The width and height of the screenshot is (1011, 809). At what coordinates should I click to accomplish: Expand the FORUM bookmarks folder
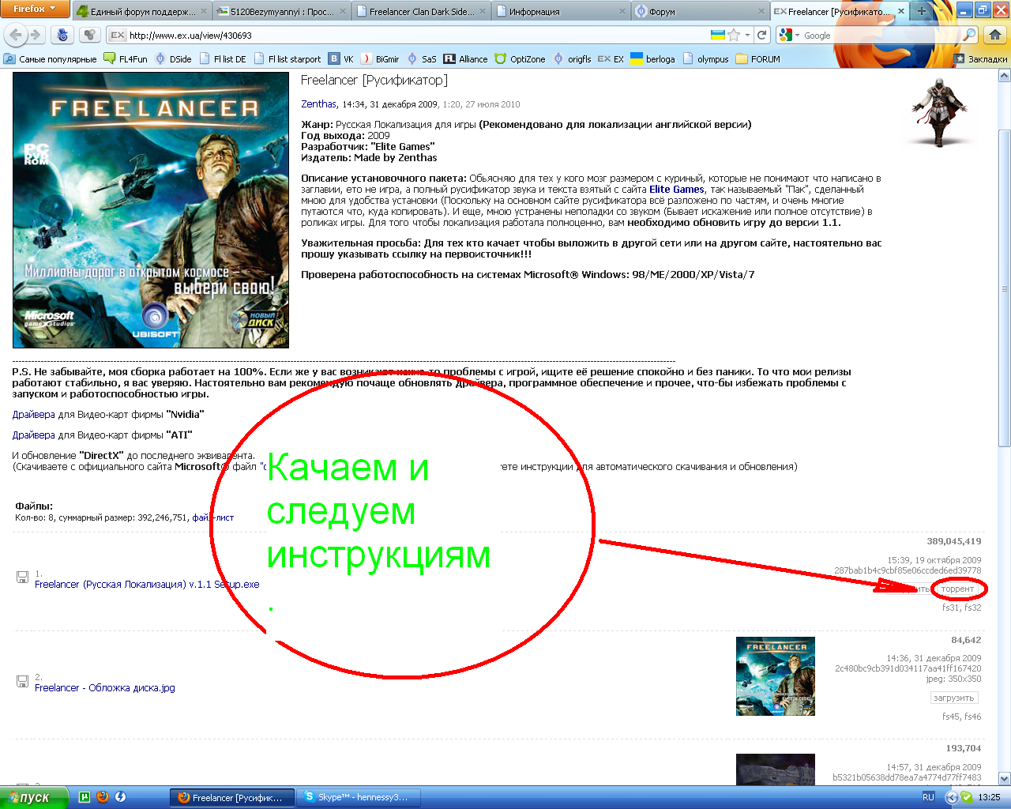point(757,58)
